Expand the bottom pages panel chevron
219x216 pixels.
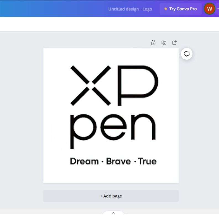[113, 213]
